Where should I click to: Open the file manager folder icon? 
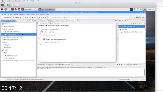point(9,9)
